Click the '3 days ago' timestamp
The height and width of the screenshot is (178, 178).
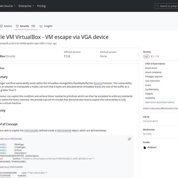[51, 43]
